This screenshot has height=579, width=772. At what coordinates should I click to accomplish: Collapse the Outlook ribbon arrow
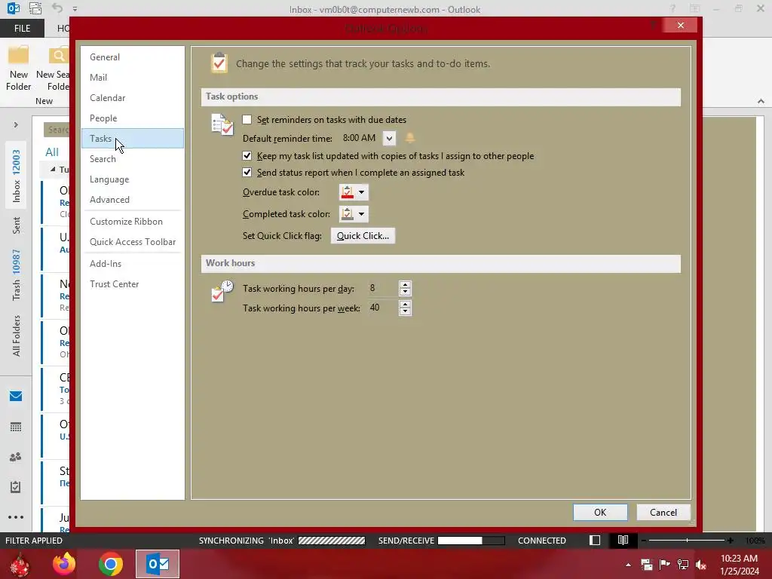[x=761, y=101]
